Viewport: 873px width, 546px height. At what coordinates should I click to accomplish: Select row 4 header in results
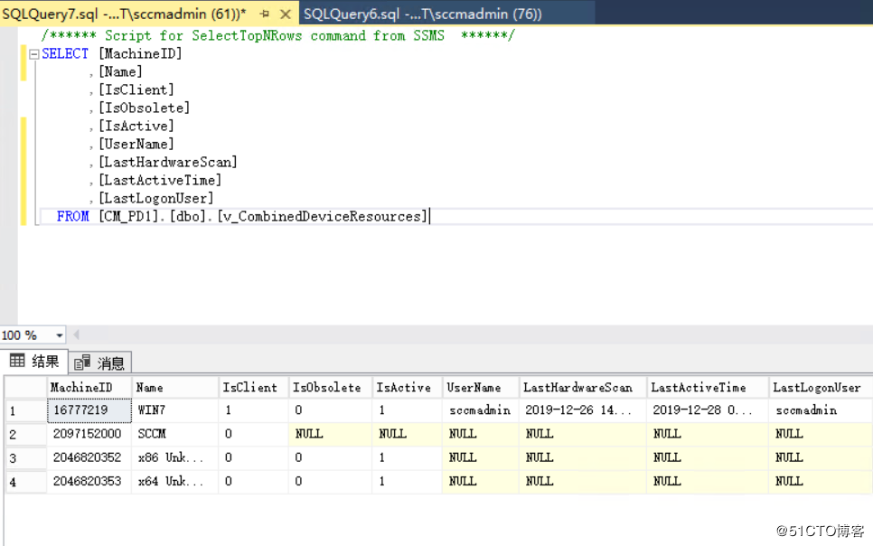(25, 482)
